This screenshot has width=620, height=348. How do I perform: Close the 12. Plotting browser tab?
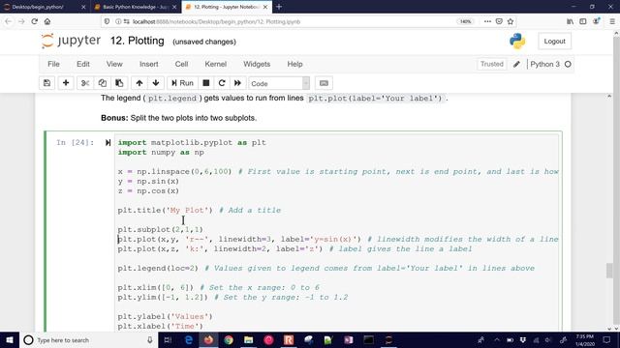[264, 7]
